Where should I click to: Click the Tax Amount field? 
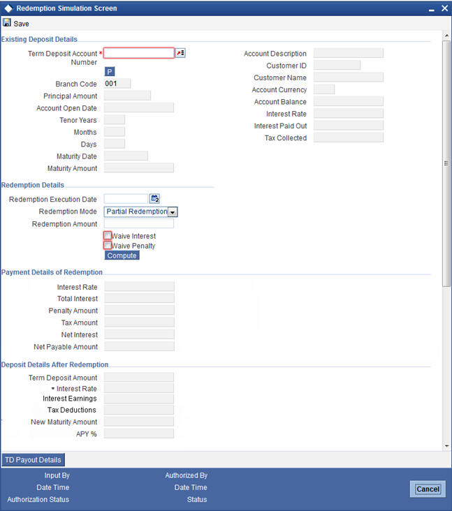coord(139,323)
